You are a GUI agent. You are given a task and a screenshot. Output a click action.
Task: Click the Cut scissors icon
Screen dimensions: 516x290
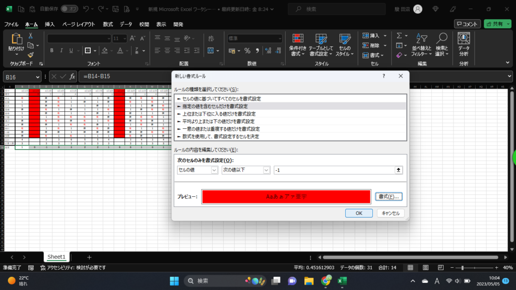[31, 36]
